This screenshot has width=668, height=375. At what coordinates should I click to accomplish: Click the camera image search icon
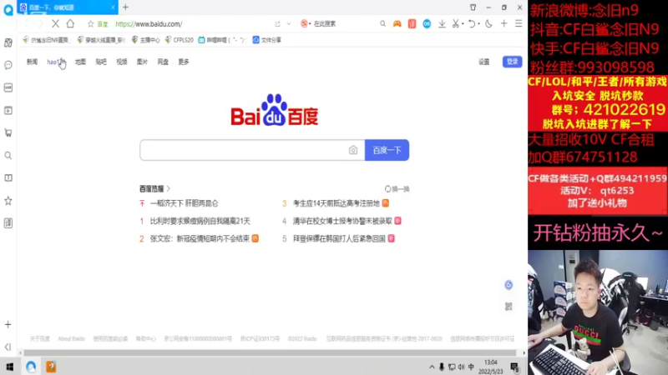click(353, 150)
